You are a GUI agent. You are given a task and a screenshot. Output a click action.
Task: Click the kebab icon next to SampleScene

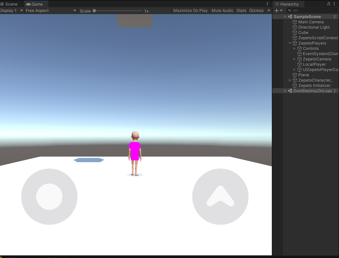pos(335,16)
